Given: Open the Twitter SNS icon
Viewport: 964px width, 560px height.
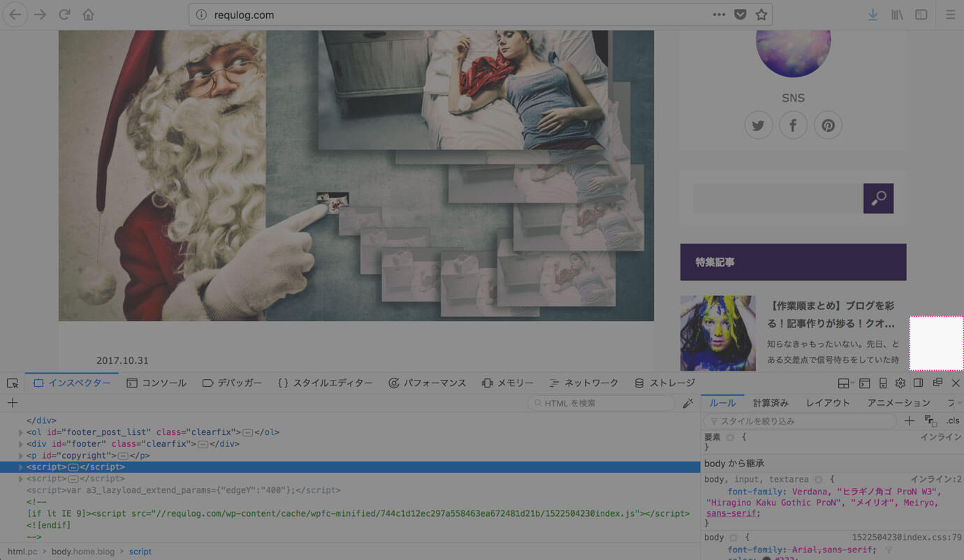Looking at the screenshot, I should [x=759, y=126].
